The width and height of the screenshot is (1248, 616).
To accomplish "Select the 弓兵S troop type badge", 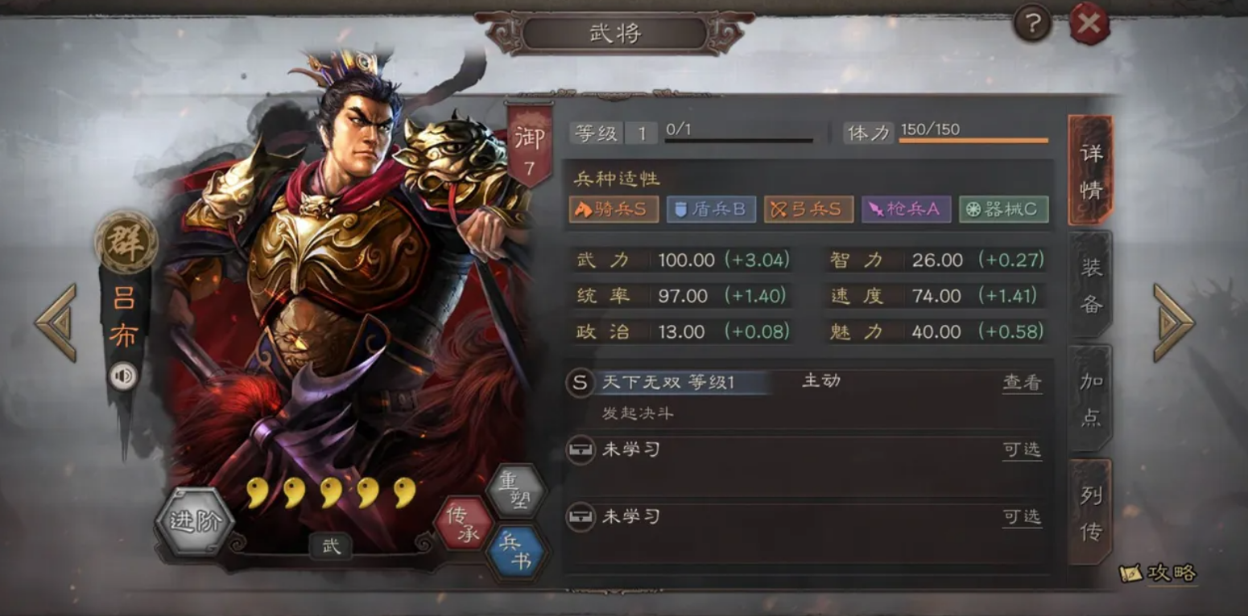I will (808, 210).
